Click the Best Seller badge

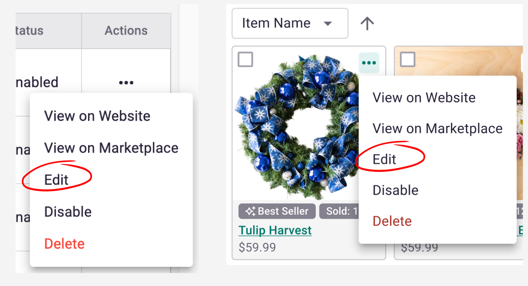click(x=277, y=211)
